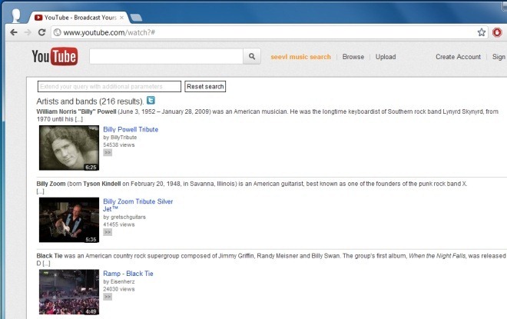Viewport: 507px width, 319px height.
Task: Bookmark the page with the star icon
Action: 482,32
